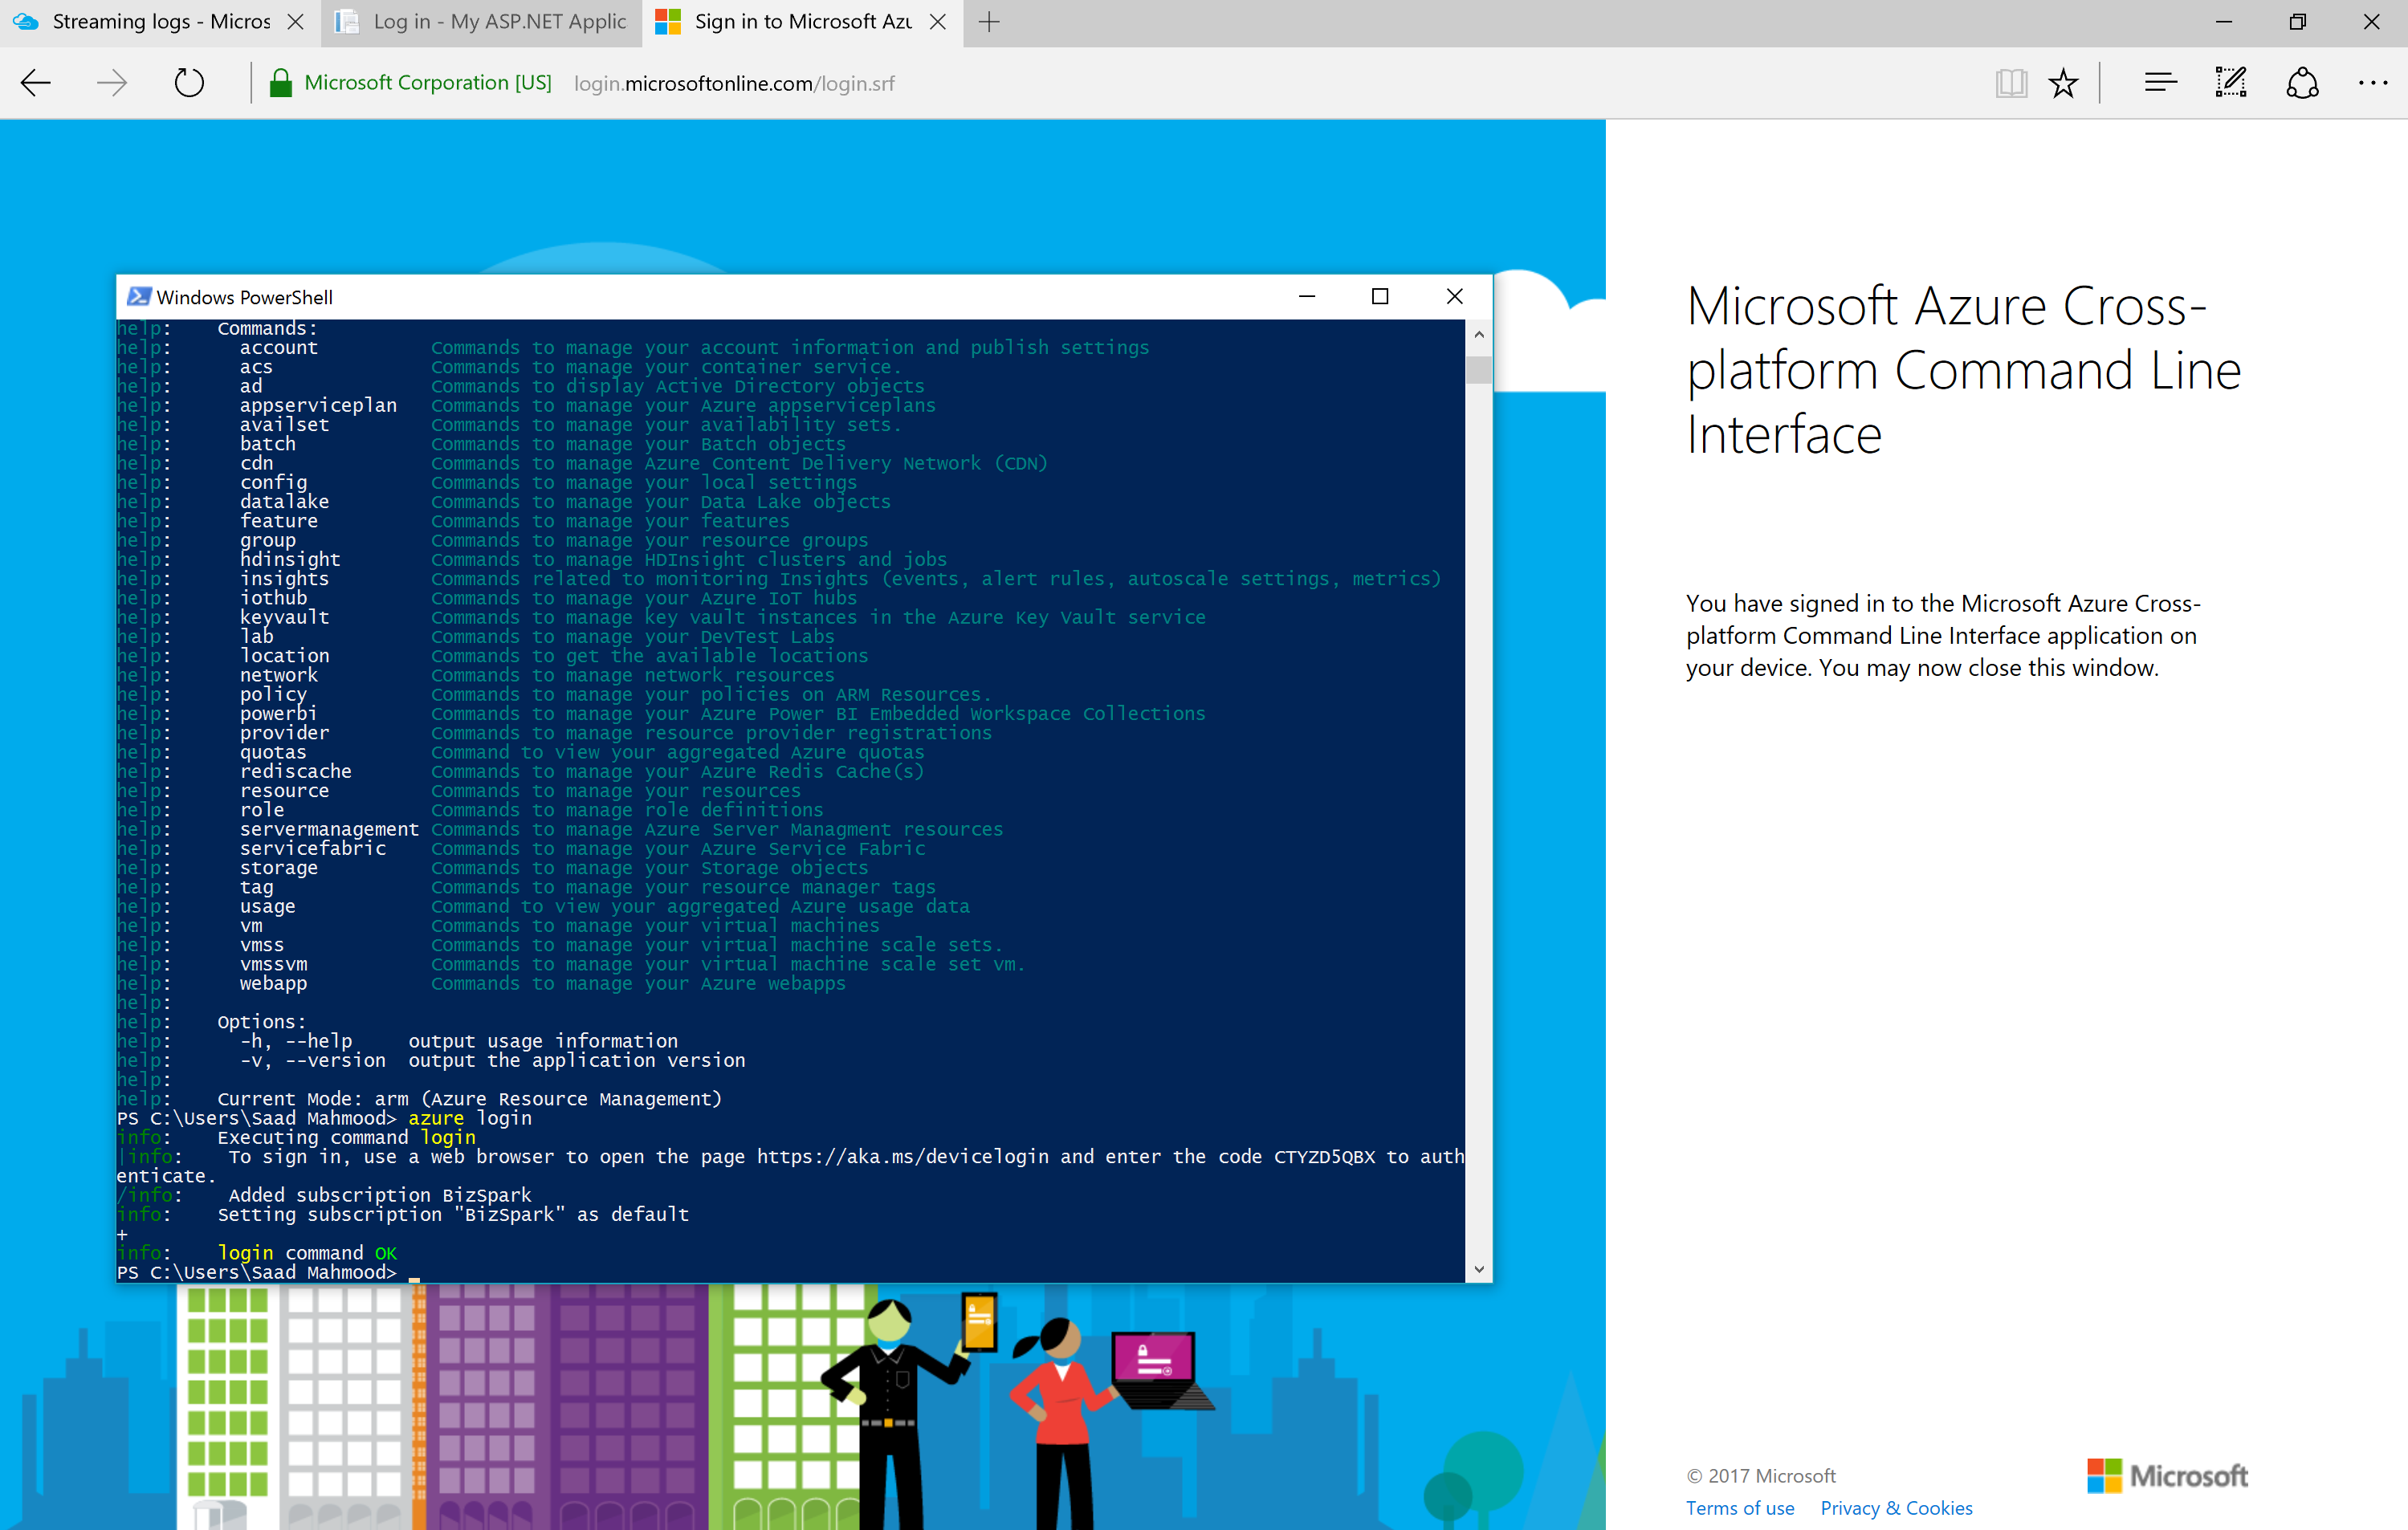Click Microsoft Corporation [US] certificate label
Viewport: 2408px width, 1530px height.
tap(428, 83)
